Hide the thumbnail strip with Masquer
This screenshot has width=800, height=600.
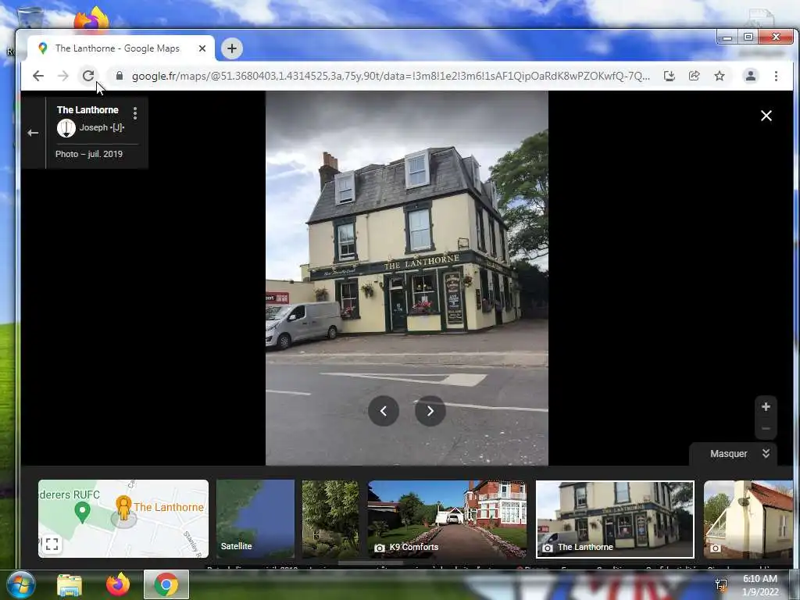pos(734,454)
